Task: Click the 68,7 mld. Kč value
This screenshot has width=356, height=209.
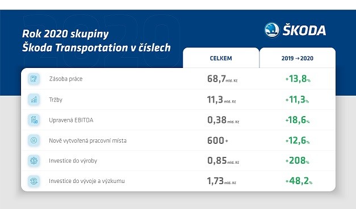Action: (x=222, y=79)
